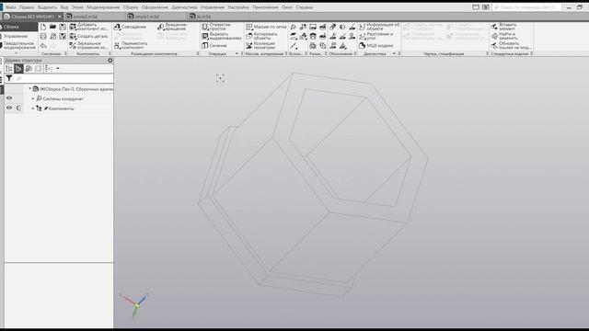
Task: Click 'Создать деталь' tool
Action: pos(89,37)
